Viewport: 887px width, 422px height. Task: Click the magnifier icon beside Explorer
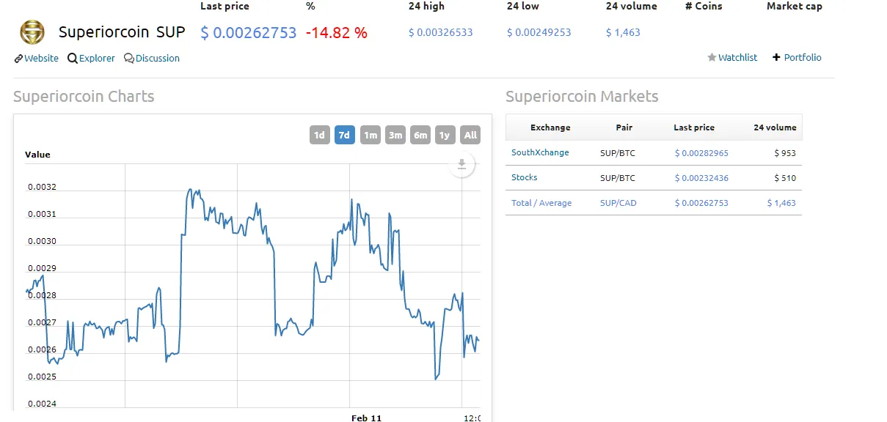pos(73,59)
